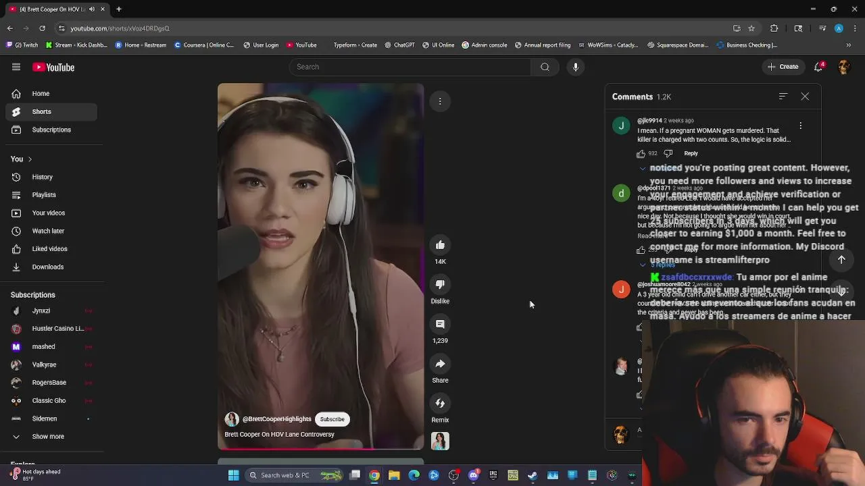Open Chrome extensions puzzle icon
This screenshot has height=486, width=865.
(774, 28)
